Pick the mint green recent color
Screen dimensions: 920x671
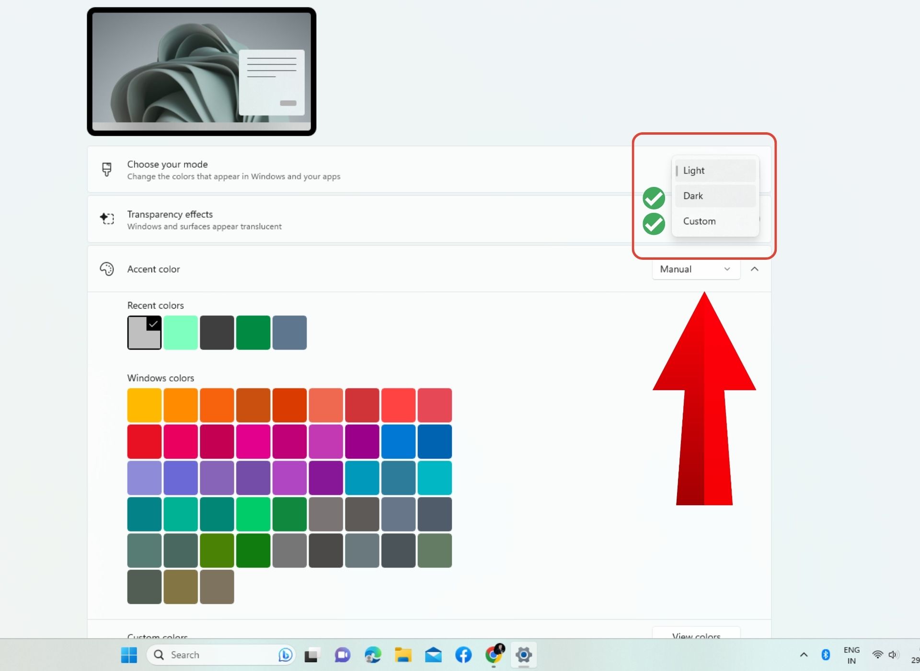(x=181, y=333)
